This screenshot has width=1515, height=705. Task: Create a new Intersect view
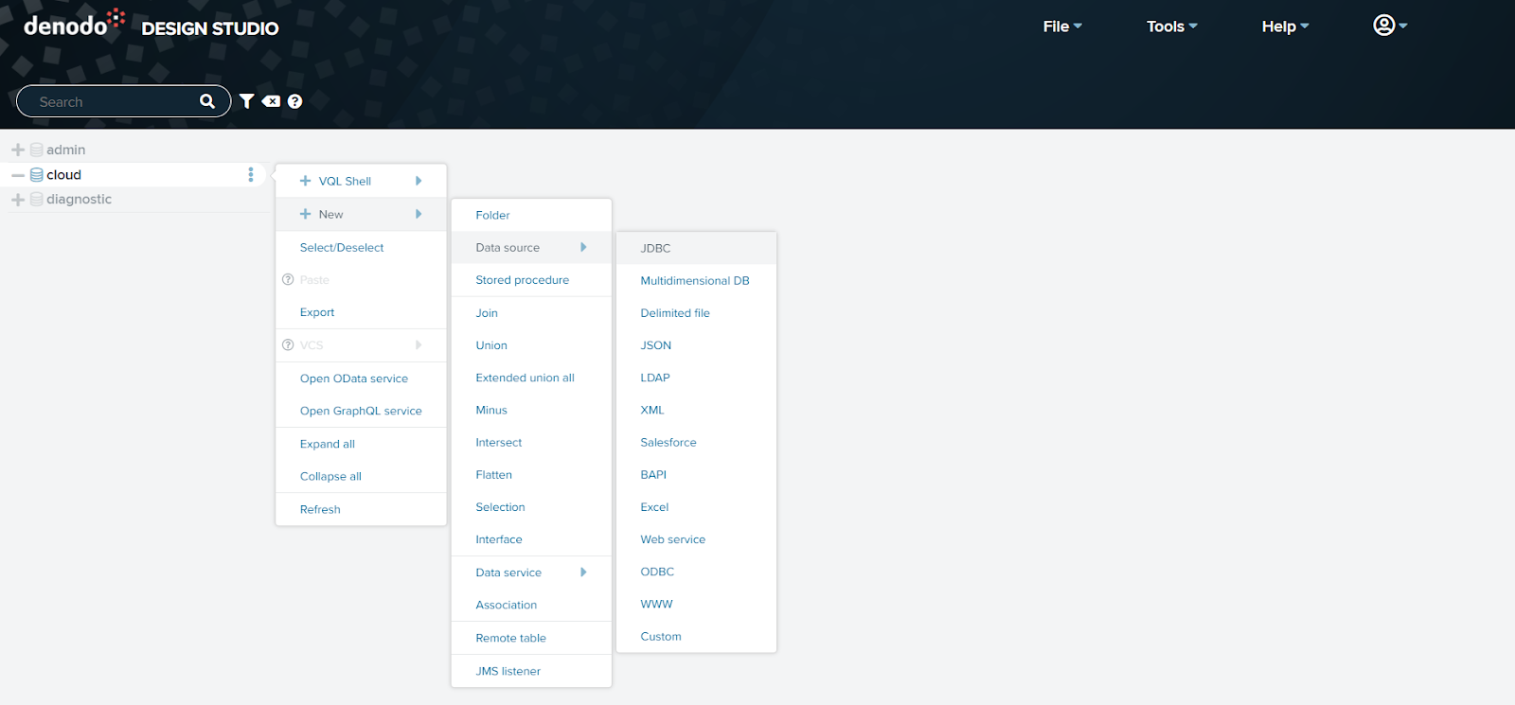pos(531,442)
